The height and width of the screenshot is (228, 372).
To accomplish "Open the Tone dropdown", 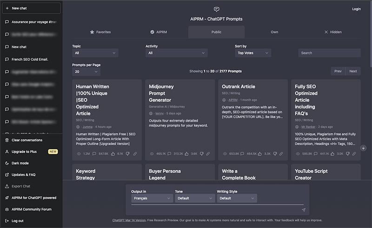I will point(194,198).
